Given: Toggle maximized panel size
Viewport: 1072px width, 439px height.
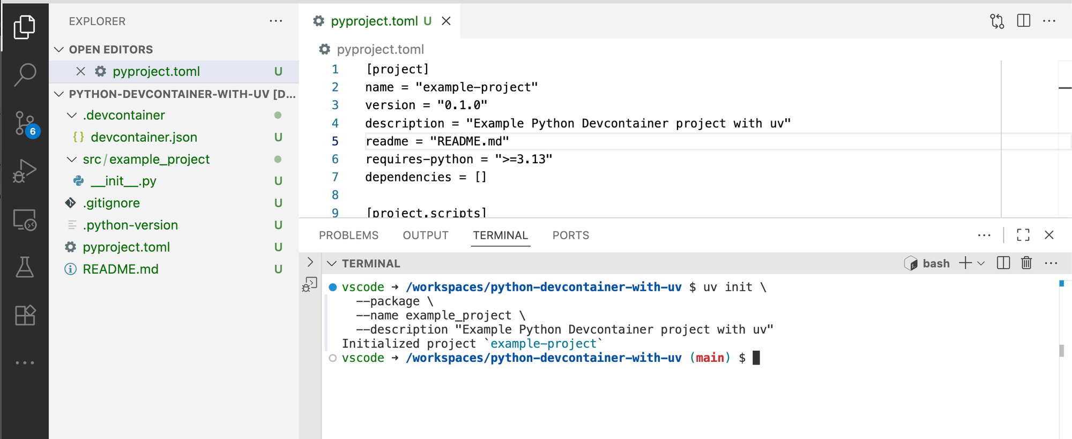Looking at the screenshot, I should coord(1023,235).
